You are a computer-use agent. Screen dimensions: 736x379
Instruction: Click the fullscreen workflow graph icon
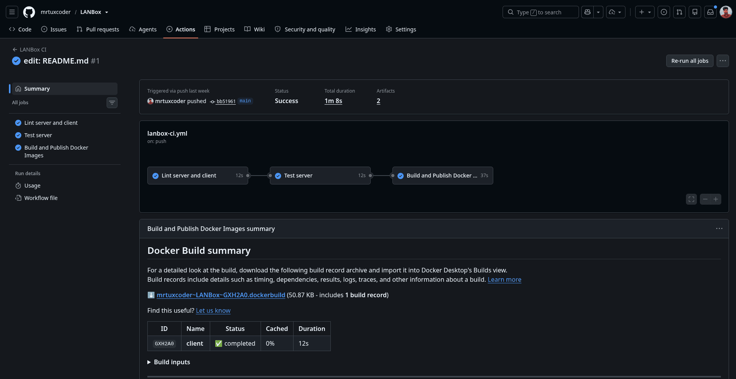click(691, 199)
